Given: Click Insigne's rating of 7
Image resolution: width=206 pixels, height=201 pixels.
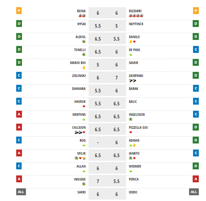Looking at the screenshot, I should (x=98, y=181).
